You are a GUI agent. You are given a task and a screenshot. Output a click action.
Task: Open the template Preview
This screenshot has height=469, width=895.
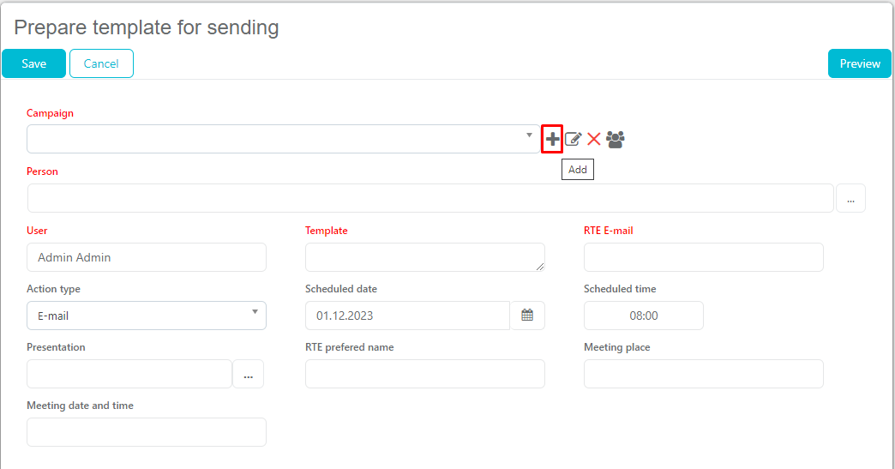pos(859,63)
